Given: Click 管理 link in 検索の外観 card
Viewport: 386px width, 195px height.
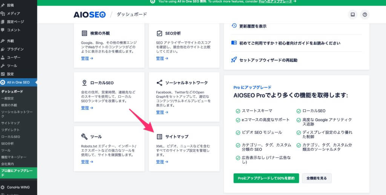Looking at the screenshot, I should [87, 58].
